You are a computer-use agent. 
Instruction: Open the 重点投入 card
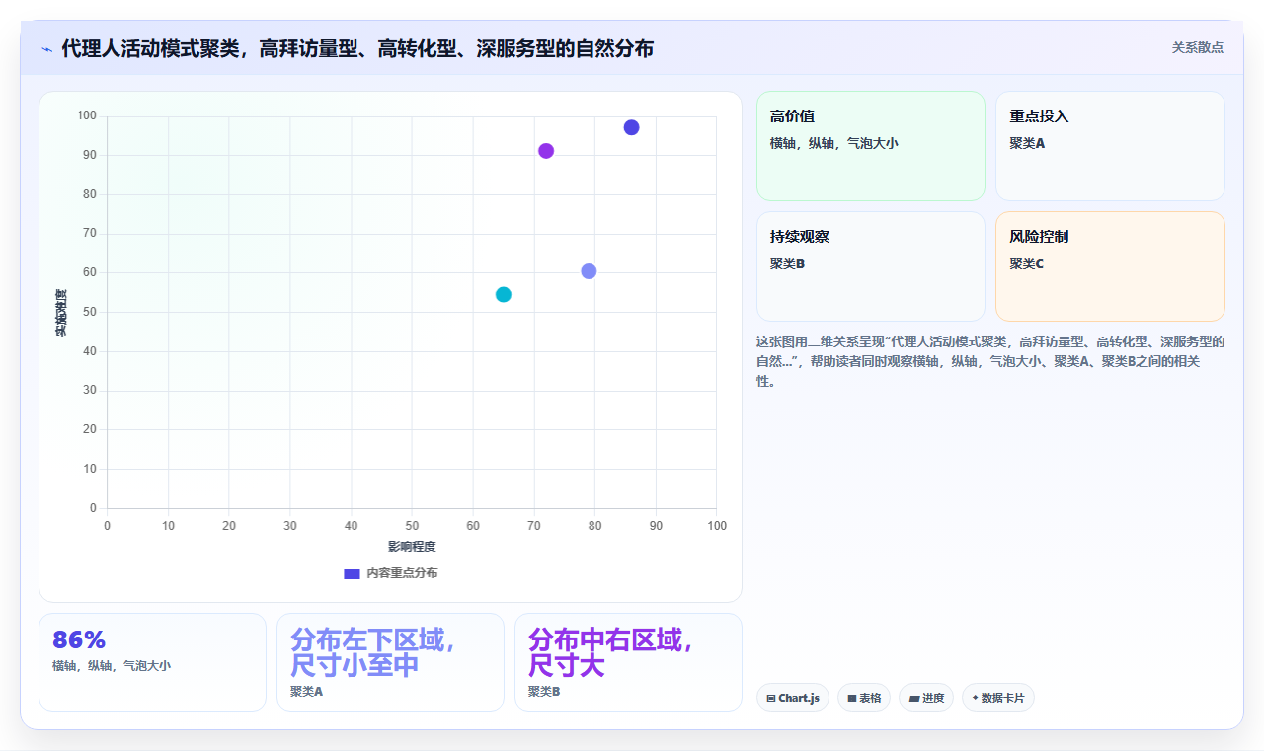(1110, 146)
